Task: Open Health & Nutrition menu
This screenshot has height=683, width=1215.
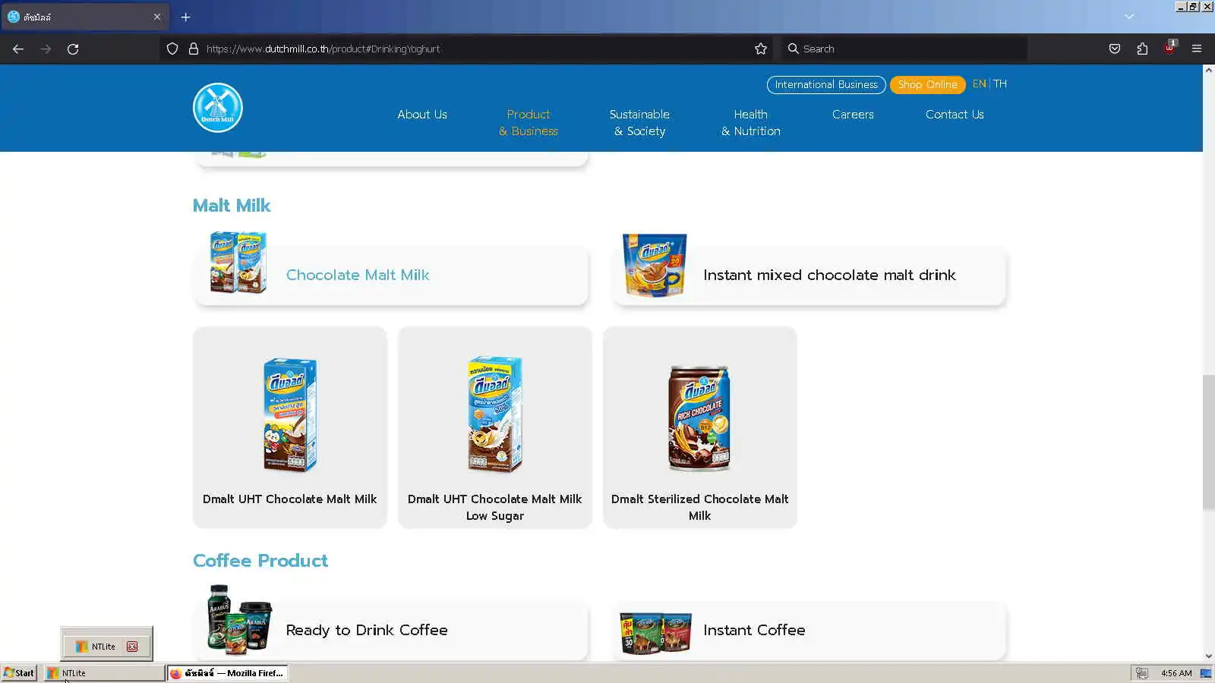Action: (x=751, y=123)
